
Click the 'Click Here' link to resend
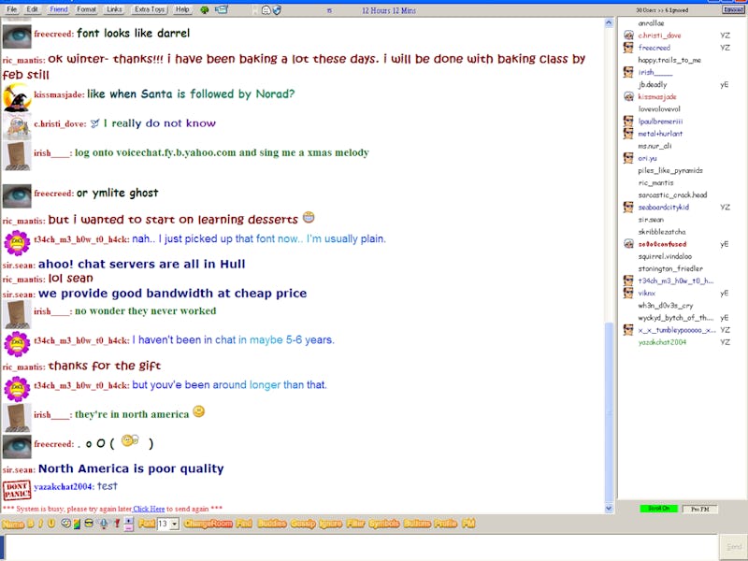click(149, 509)
